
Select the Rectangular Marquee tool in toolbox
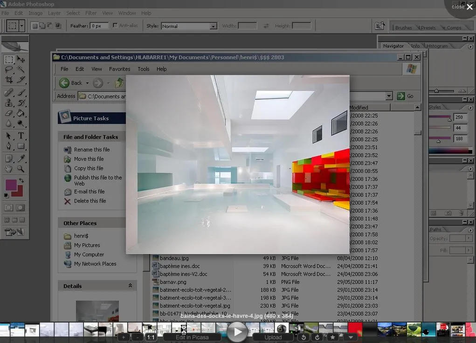[x=9, y=59]
